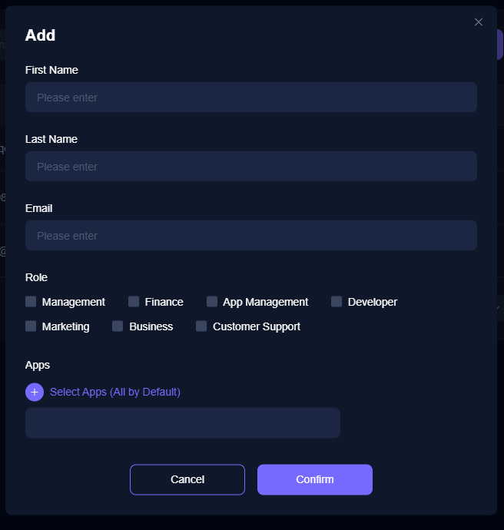Check the Management role checkbox
This screenshot has height=530, width=504.
click(31, 302)
